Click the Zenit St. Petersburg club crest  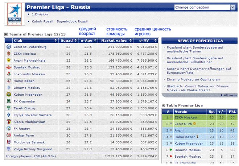[9, 47]
